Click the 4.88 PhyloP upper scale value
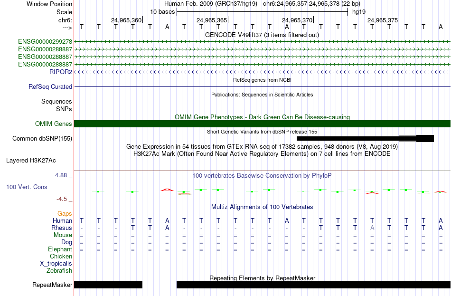Screen dimensions: 451x296 coord(61,175)
